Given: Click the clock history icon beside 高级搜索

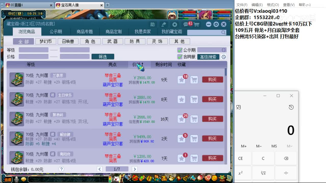Looking at the screenshot, I should click(x=223, y=57).
